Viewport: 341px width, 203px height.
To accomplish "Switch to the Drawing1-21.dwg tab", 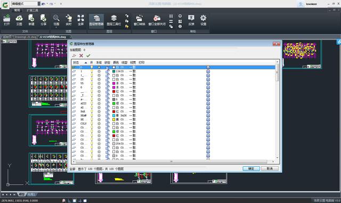I will 26,37.
